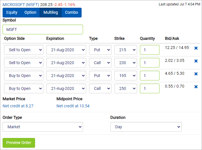Click the Net credit at 10.54 midpoint link

pyautogui.click(x=73, y=106)
